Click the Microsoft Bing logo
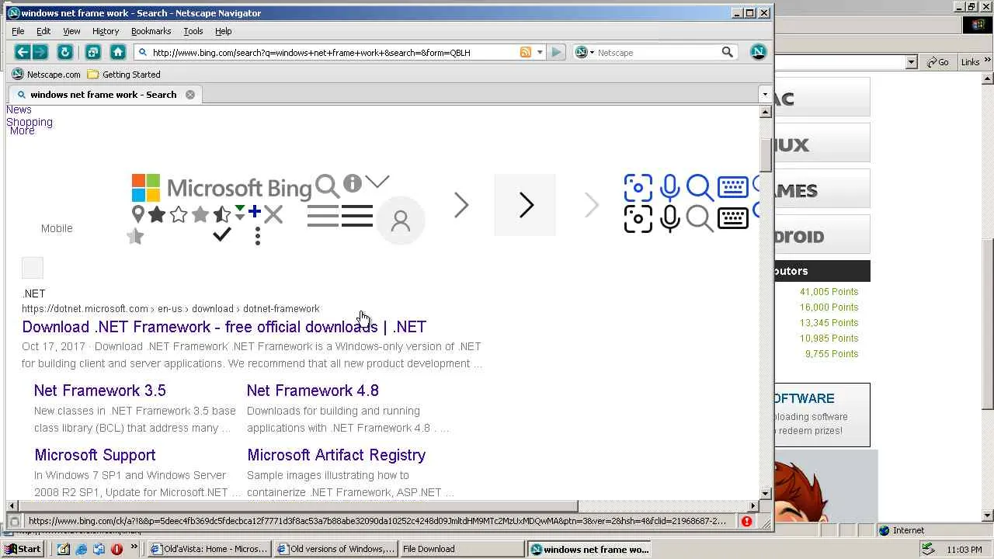Screen dimensions: 994x559 coord(221,188)
